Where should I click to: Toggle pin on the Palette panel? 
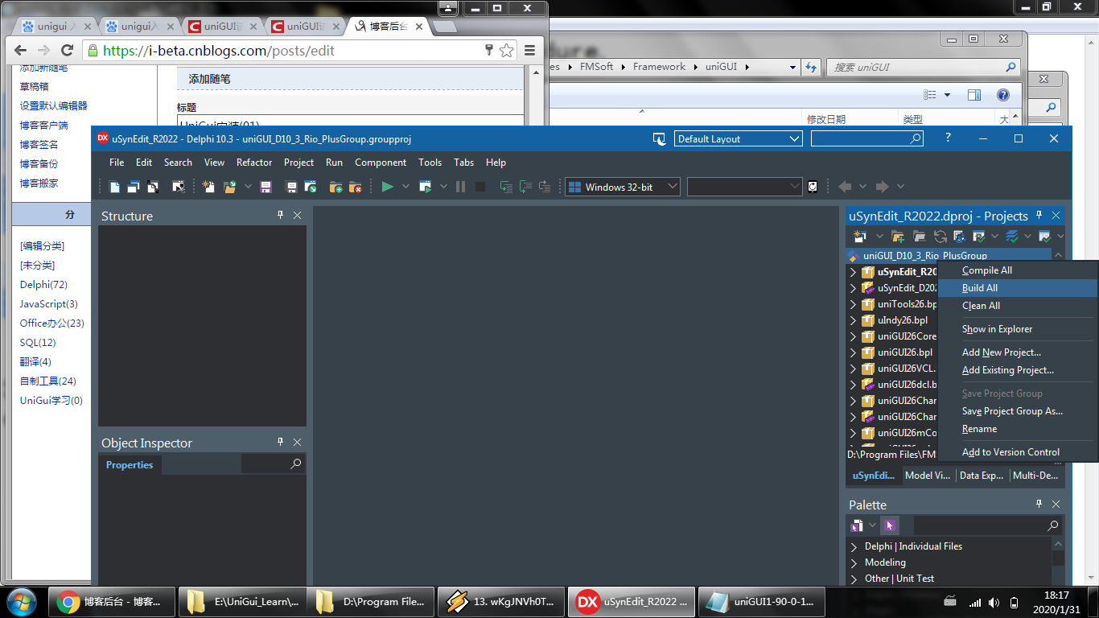(x=1039, y=504)
